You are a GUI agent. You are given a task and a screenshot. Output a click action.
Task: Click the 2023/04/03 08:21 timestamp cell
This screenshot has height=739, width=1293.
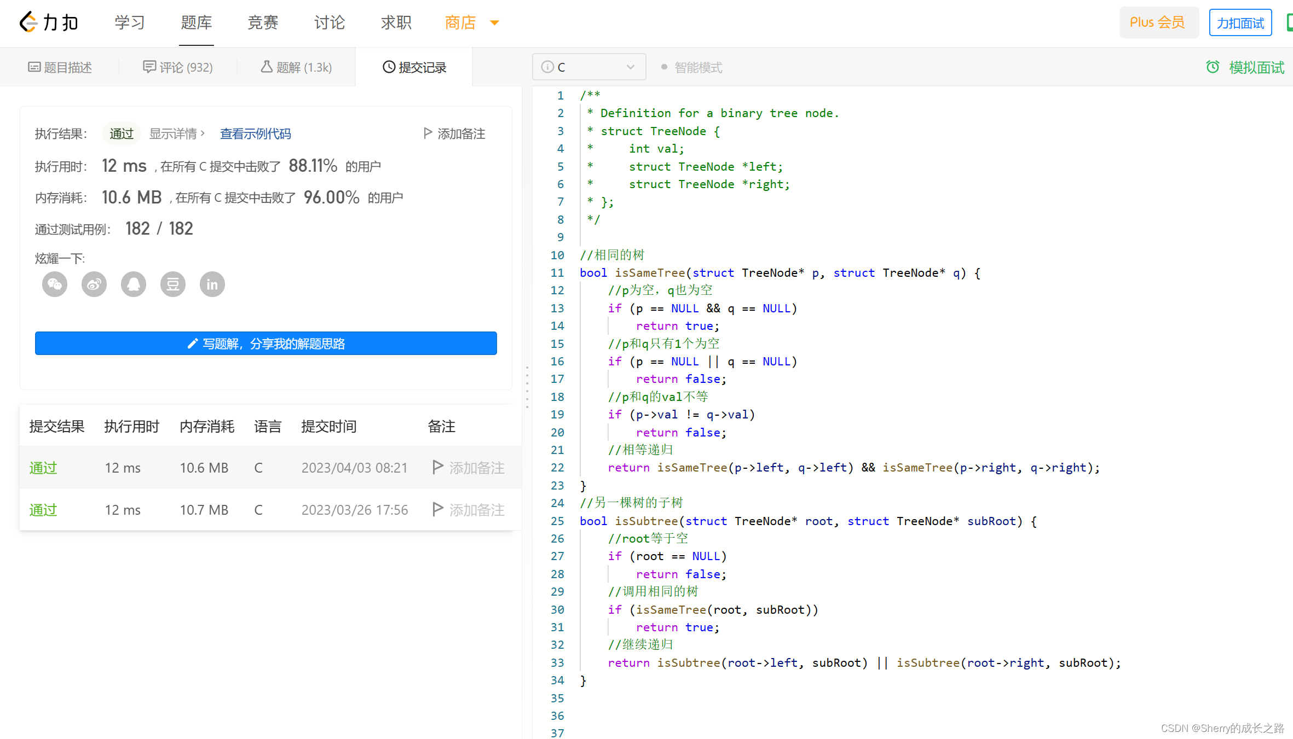[354, 468]
